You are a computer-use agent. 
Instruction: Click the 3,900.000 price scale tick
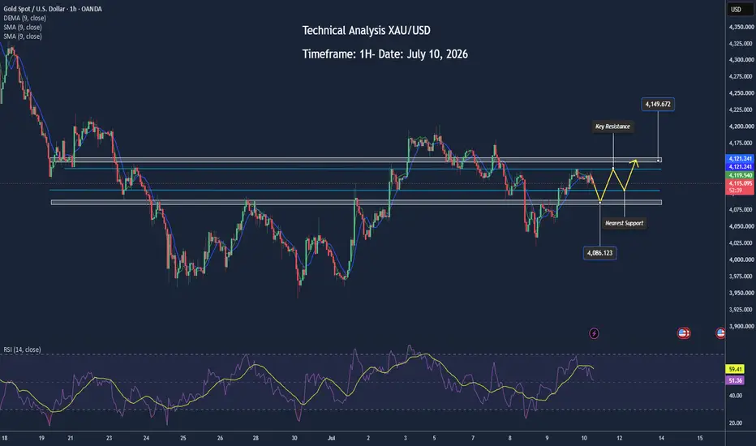click(741, 326)
